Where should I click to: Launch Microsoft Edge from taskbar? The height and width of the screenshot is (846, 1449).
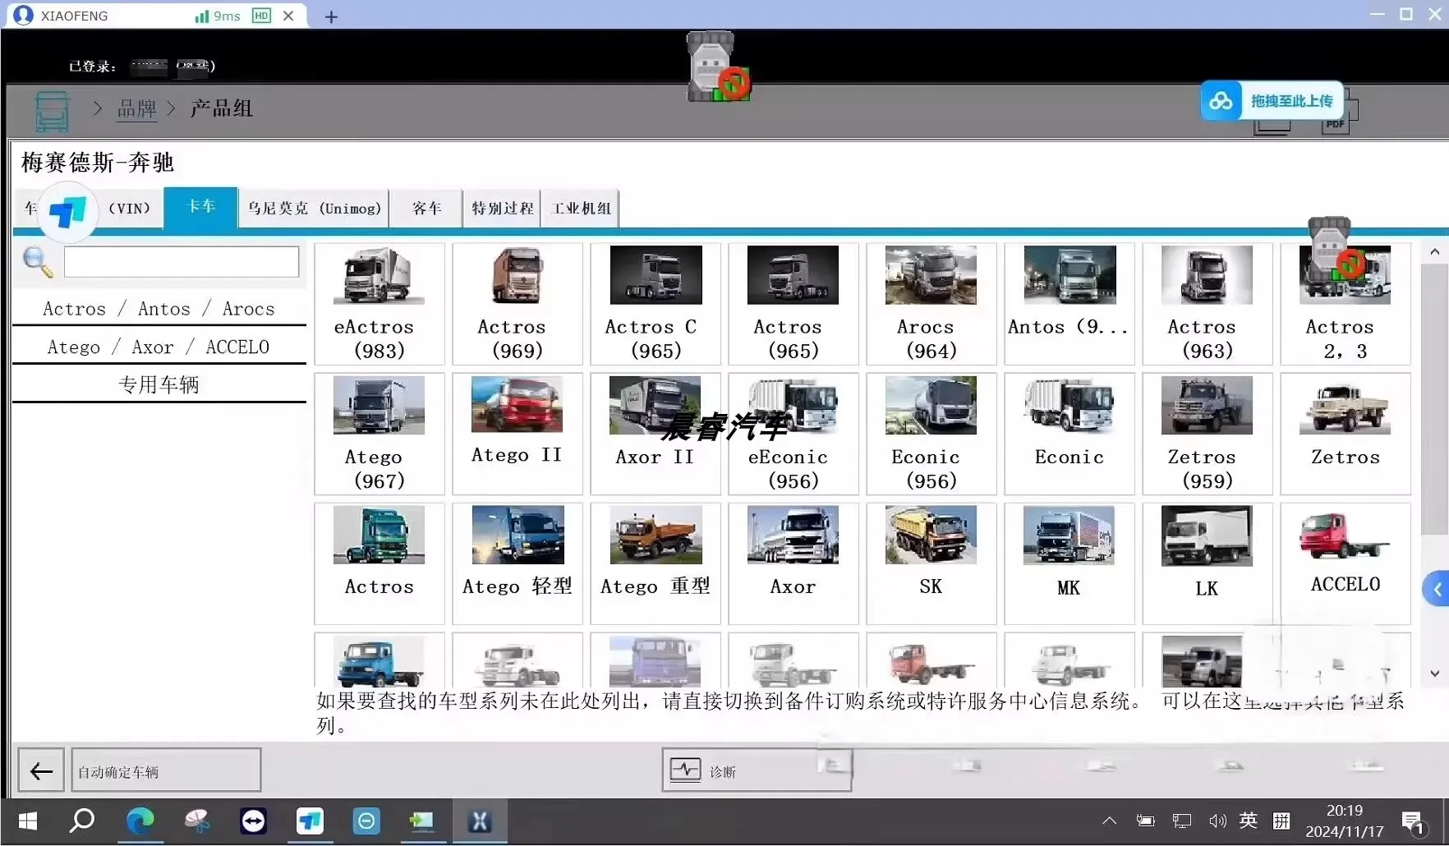[x=140, y=821]
